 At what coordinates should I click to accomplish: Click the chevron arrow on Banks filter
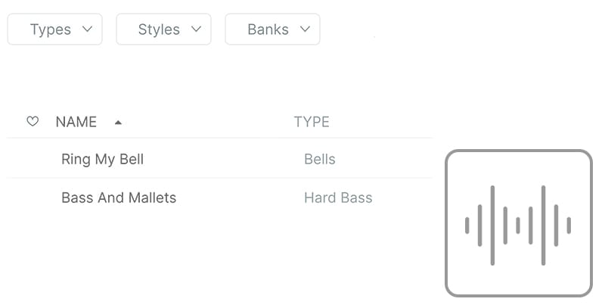[305, 30]
